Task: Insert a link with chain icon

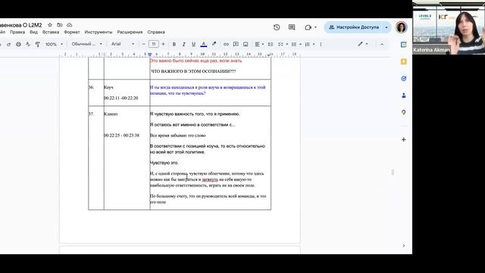Action: (226, 44)
